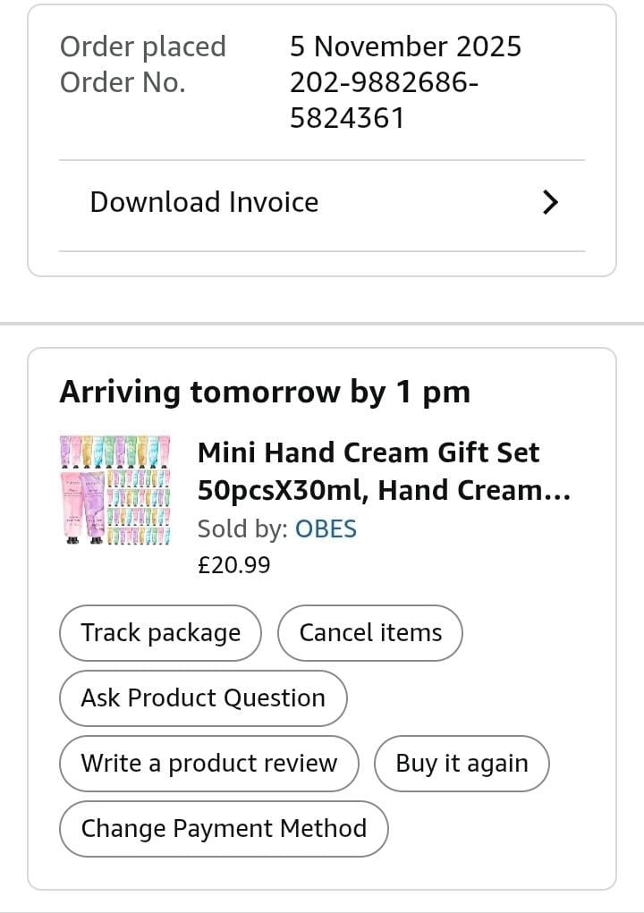Click the order number 202-9882686-5824361
Screen dimensions: 644x913
[x=383, y=100]
